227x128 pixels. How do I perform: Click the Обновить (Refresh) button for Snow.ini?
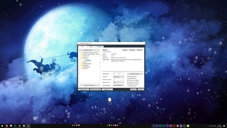coord(132,50)
